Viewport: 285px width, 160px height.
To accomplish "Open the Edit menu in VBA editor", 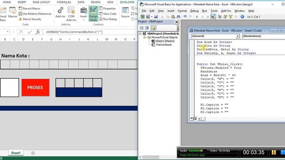I will coord(152,11).
